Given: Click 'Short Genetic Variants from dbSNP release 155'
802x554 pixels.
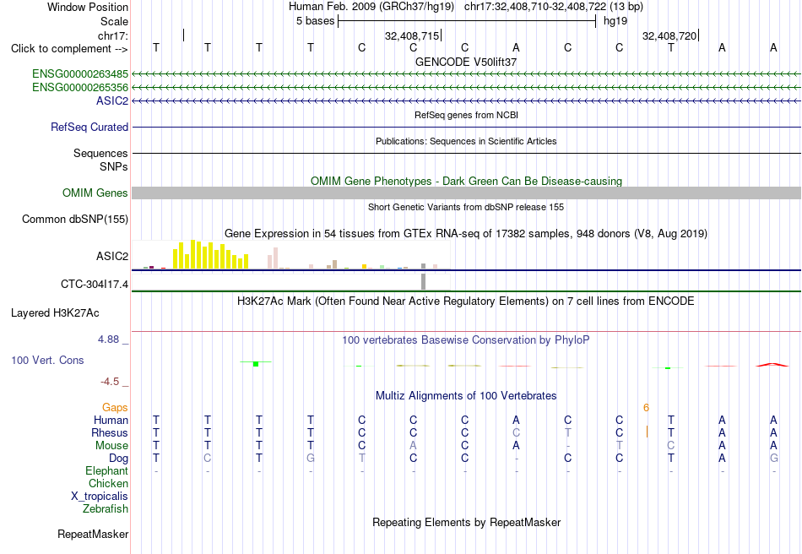Looking at the screenshot, I should pos(466,207).
